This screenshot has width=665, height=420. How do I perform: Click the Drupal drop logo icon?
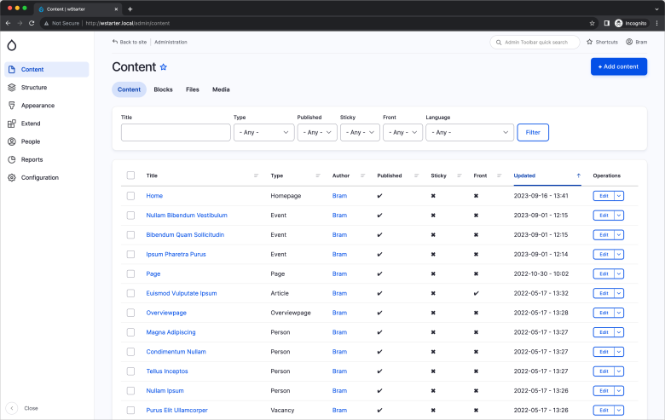pos(12,45)
